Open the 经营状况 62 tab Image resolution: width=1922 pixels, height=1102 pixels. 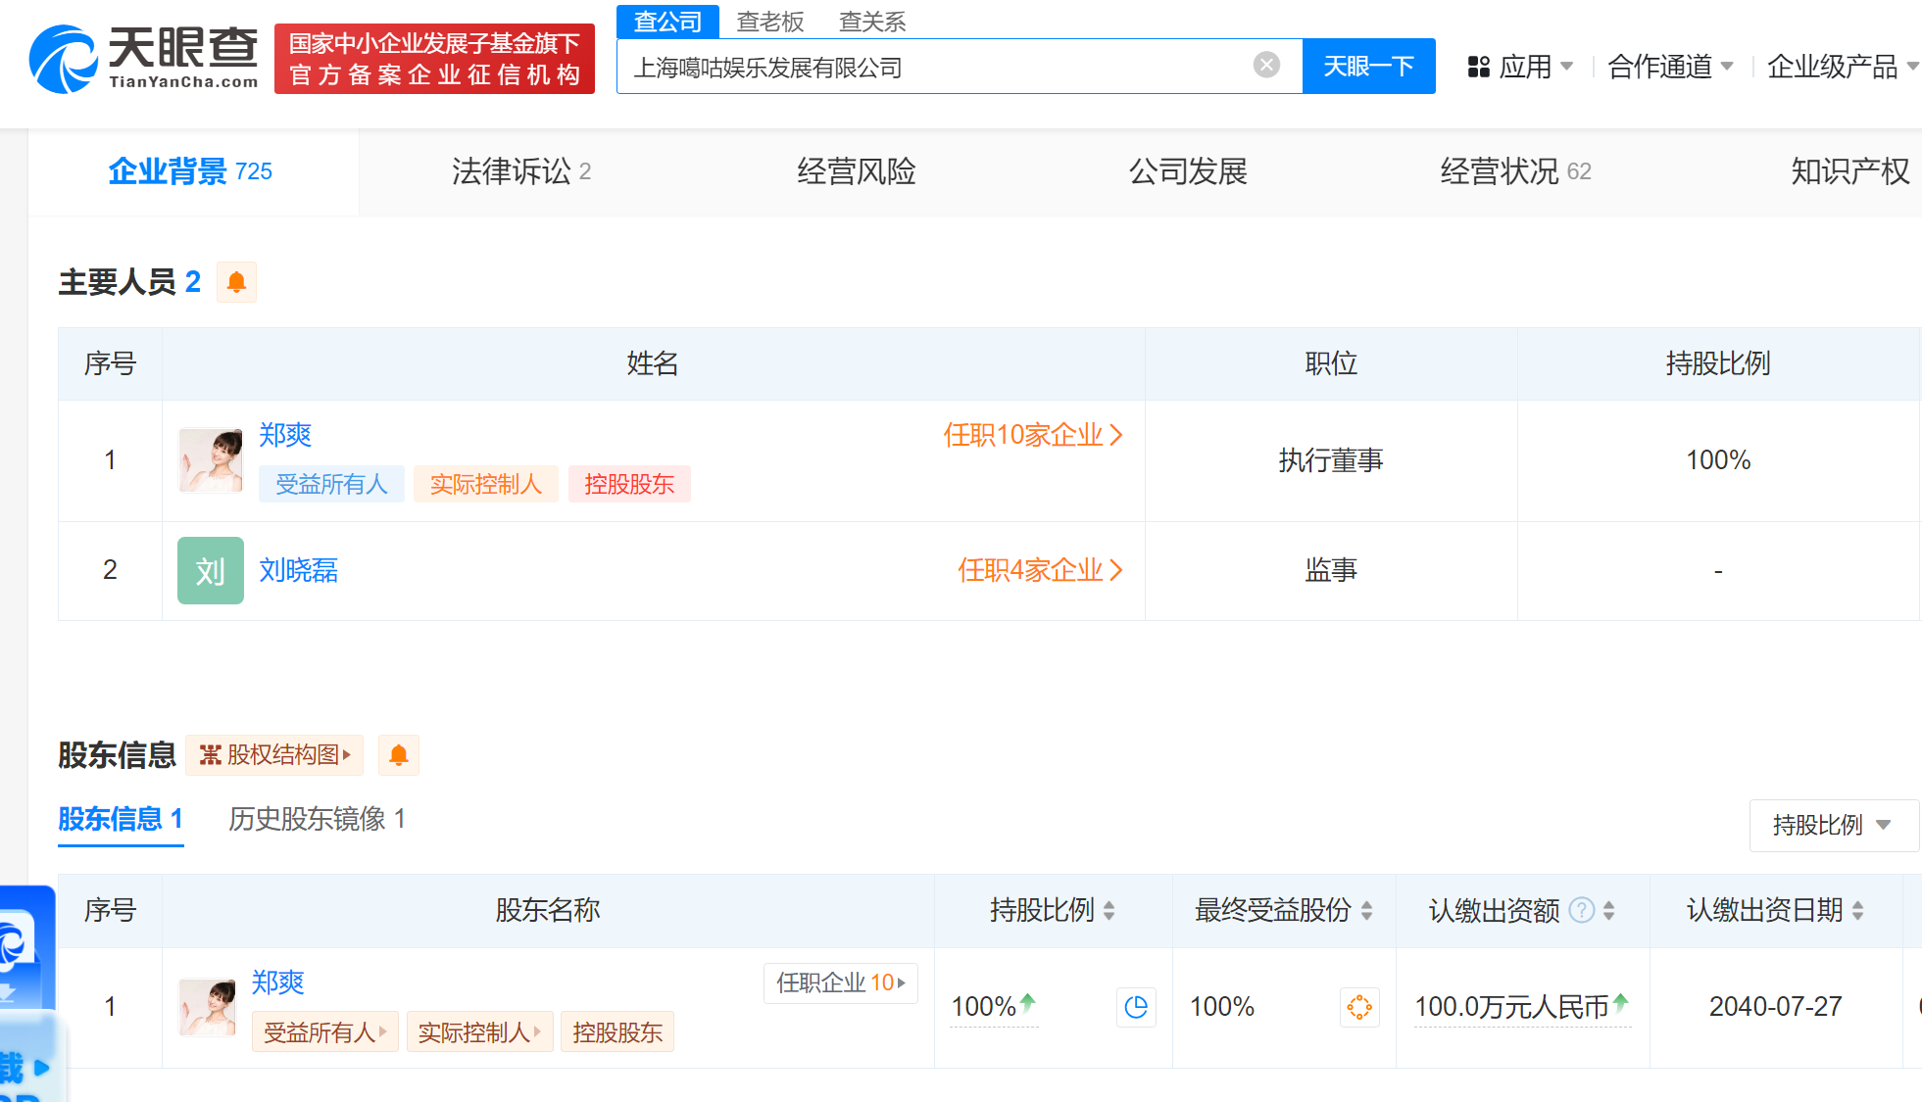coord(1515,171)
